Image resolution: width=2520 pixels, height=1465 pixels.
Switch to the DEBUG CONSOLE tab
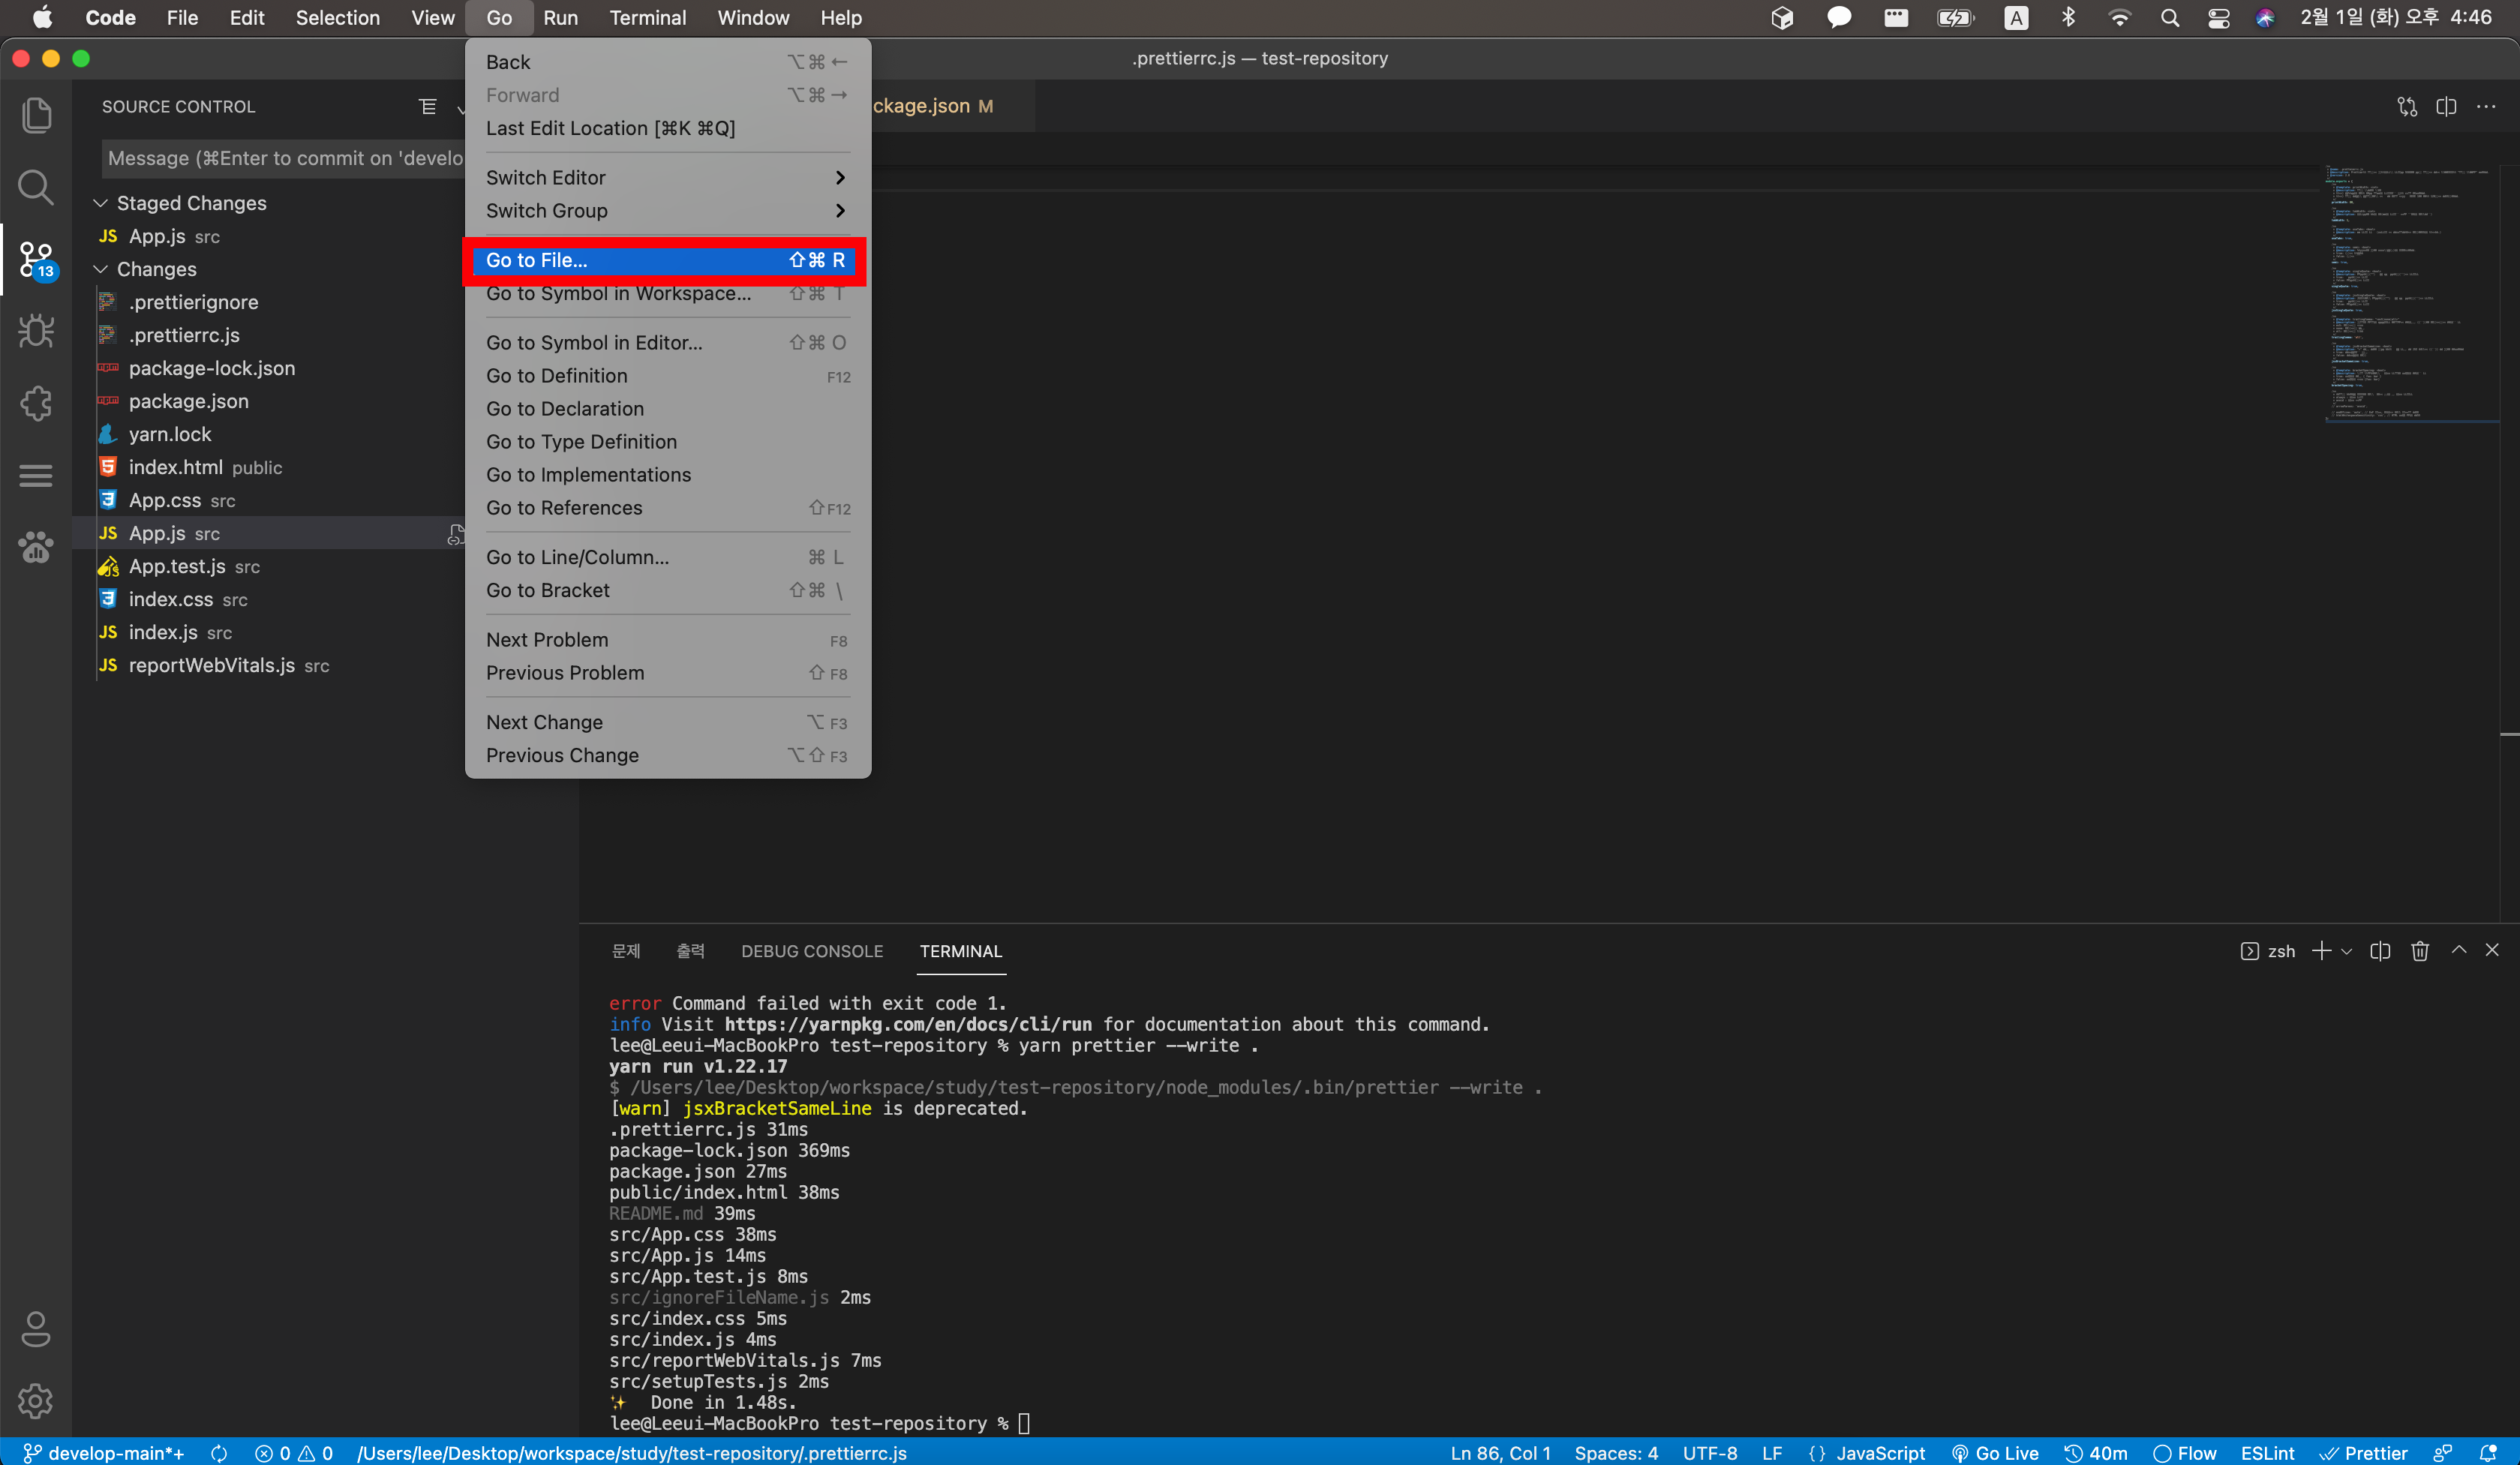click(811, 951)
